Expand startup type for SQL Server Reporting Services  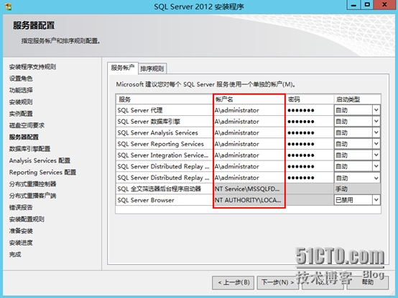point(376,144)
